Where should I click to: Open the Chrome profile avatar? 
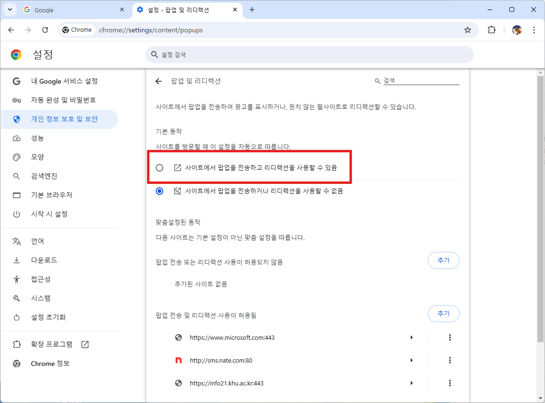coord(517,30)
